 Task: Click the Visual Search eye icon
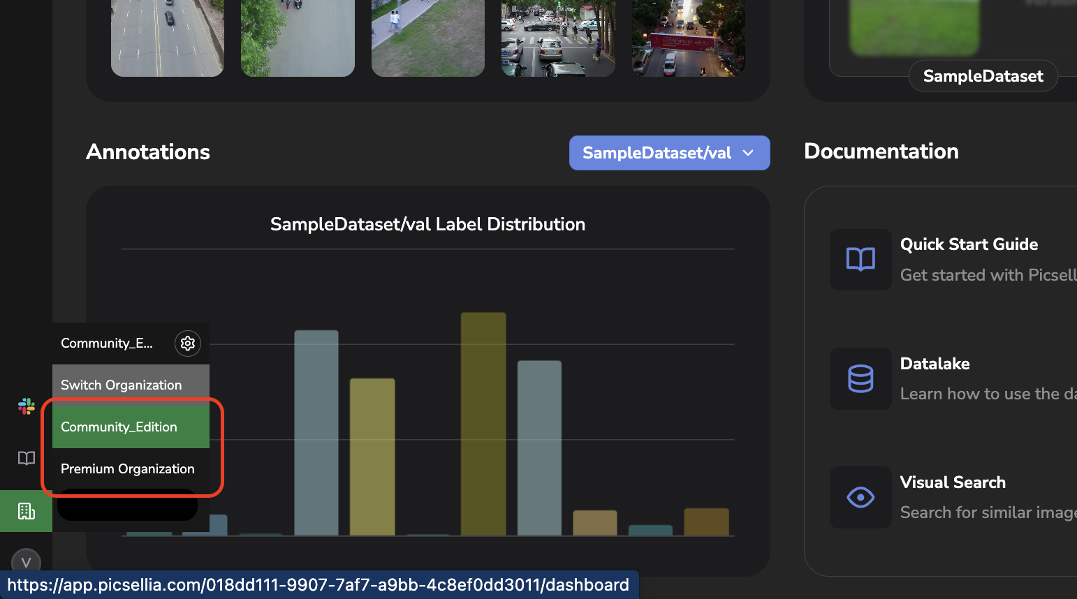860,497
